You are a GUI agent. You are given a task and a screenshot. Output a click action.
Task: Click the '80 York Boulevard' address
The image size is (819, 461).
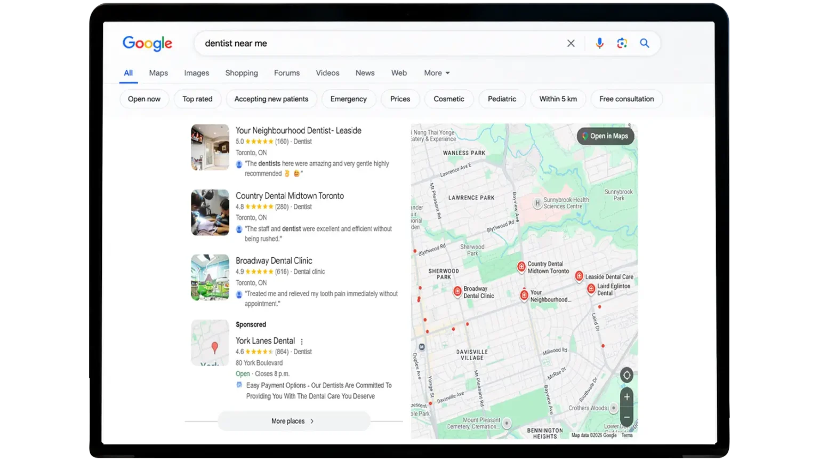pos(259,363)
